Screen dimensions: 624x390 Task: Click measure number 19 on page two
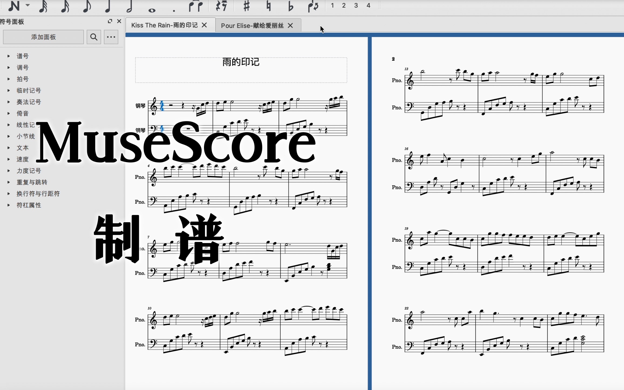(406, 228)
